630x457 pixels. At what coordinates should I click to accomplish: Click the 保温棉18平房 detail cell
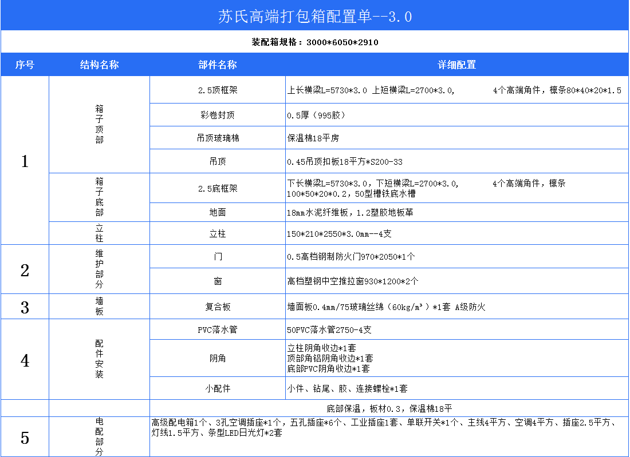[456, 138]
